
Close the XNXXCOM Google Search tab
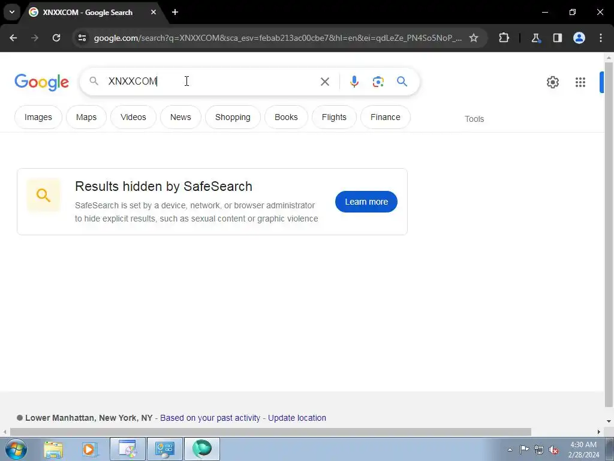click(153, 12)
